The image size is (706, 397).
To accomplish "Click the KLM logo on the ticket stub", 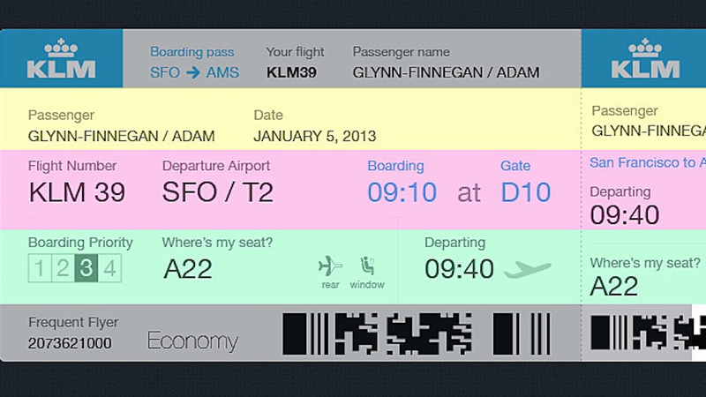I will coord(645,58).
